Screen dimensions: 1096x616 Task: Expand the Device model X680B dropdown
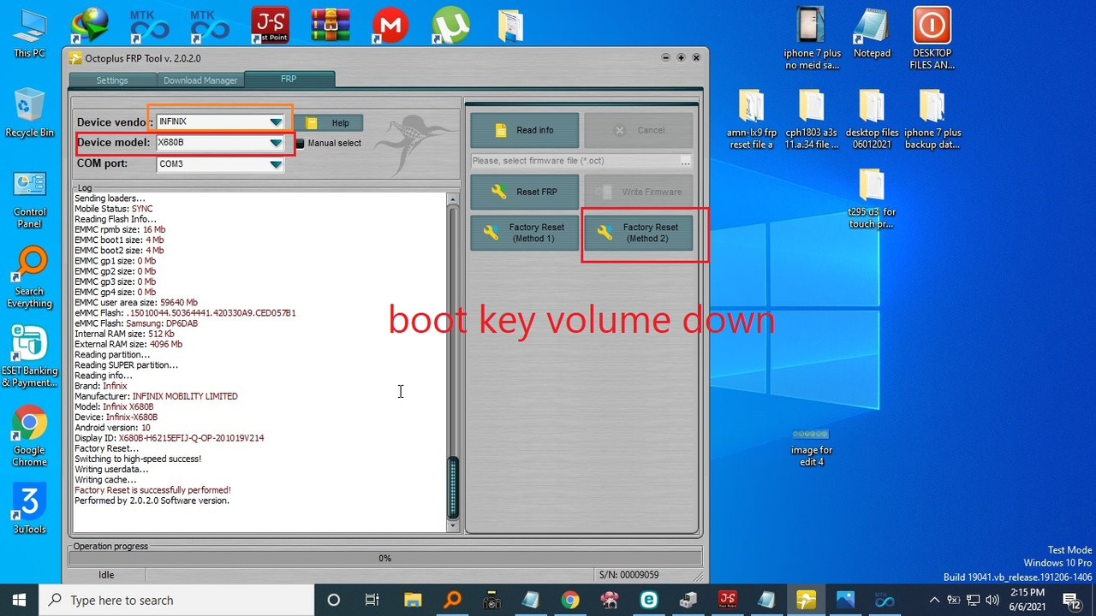[275, 143]
